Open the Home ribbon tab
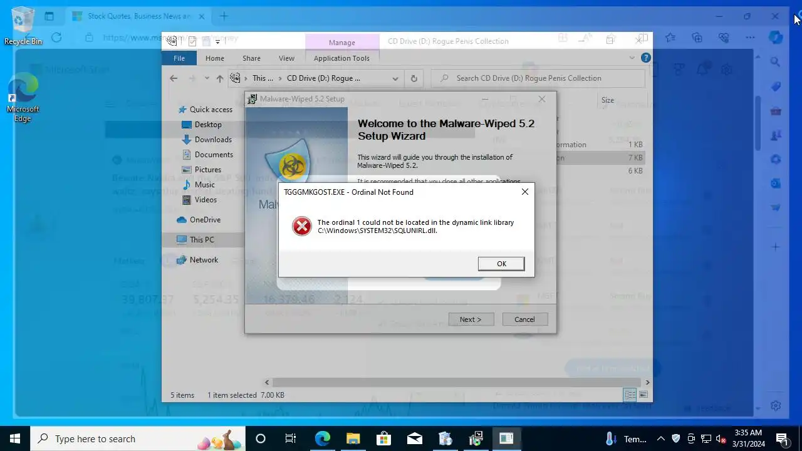Image resolution: width=802 pixels, height=451 pixels. [x=215, y=58]
